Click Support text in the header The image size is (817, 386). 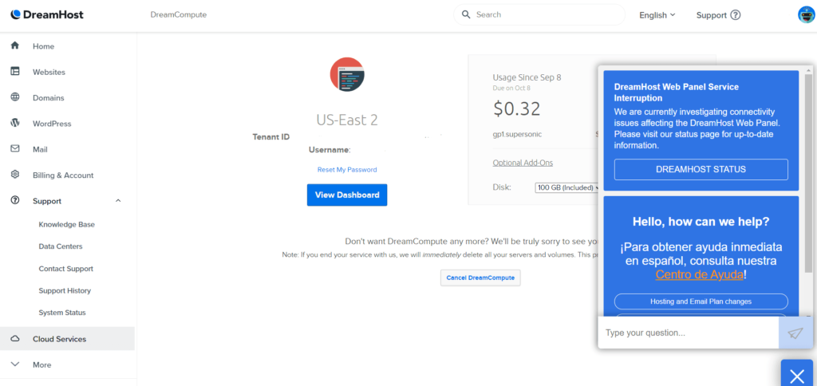711,15
